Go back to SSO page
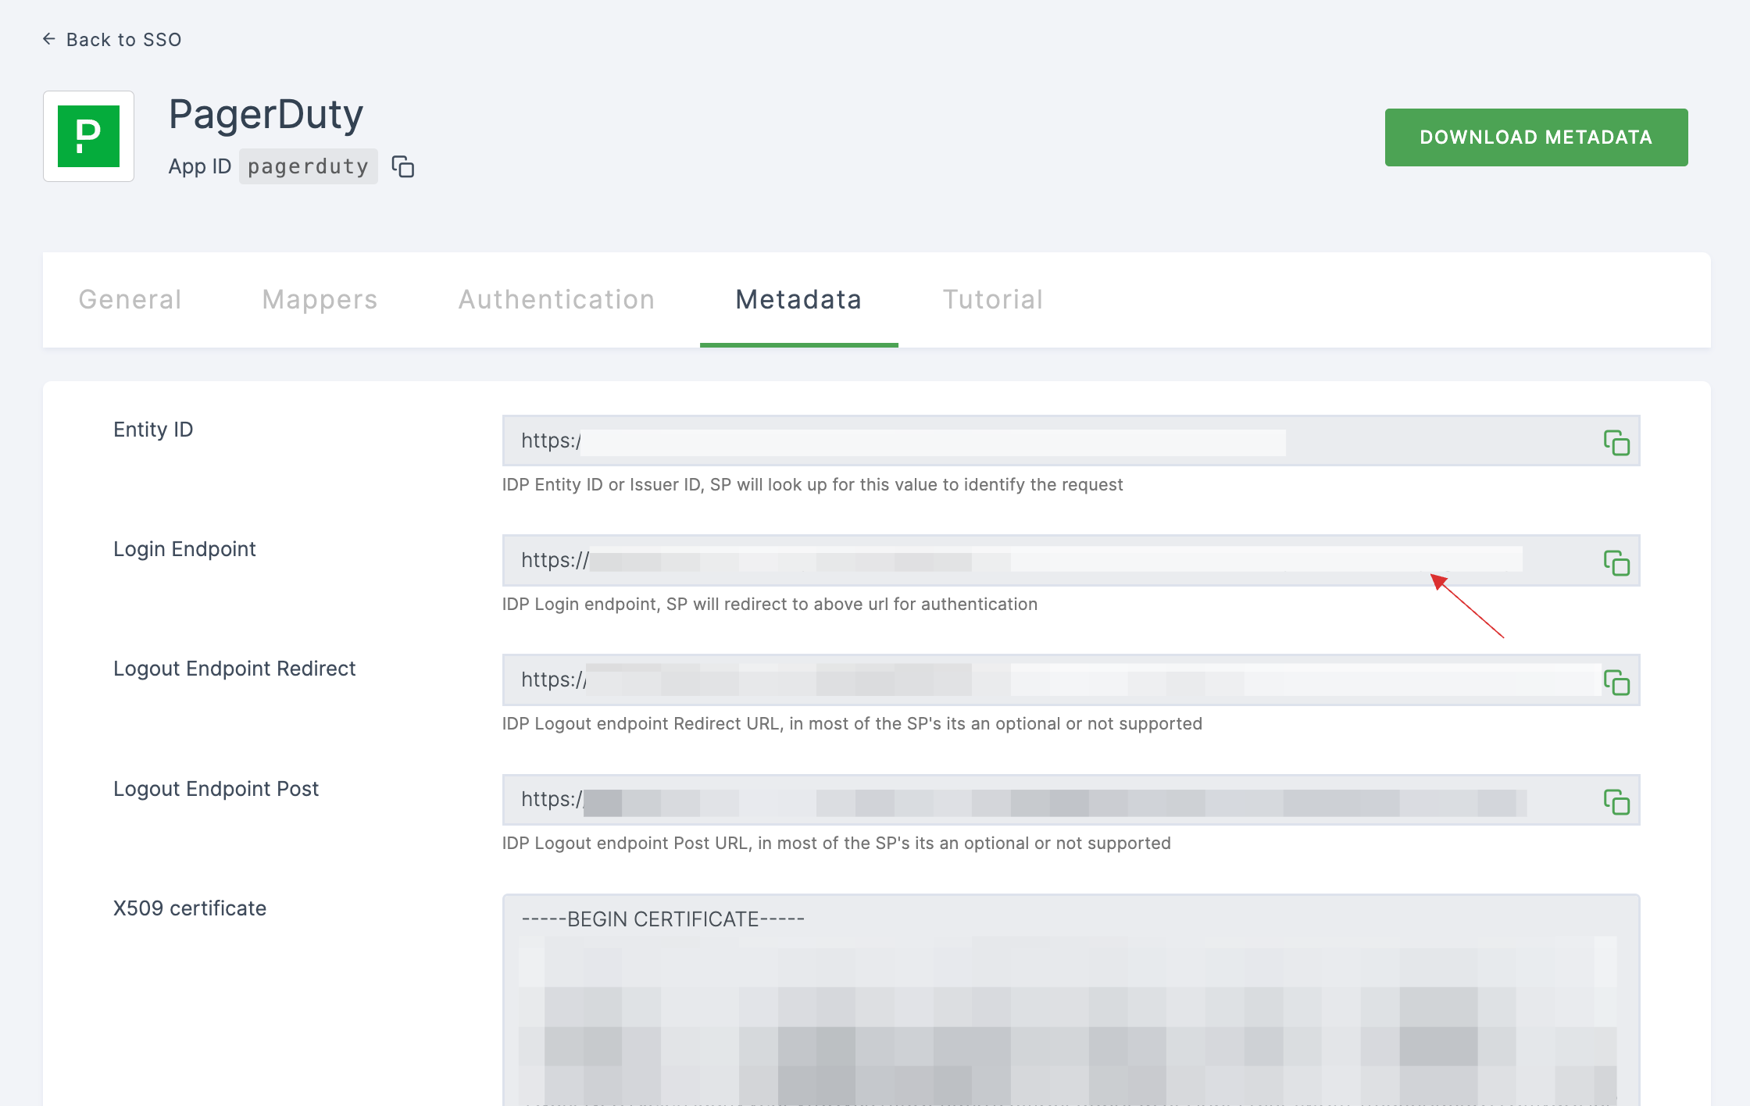Viewport: 1750px width, 1106px height. pyautogui.click(x=112, y=39)
